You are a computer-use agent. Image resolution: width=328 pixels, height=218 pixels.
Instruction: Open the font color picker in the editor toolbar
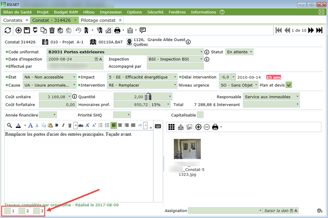tap(19, 126)
